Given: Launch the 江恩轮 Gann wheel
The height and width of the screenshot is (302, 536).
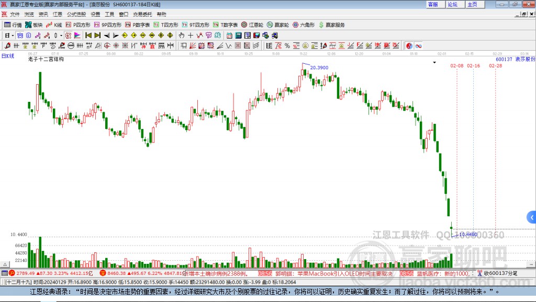Looking at the screenshot, I should pos(252,25).
